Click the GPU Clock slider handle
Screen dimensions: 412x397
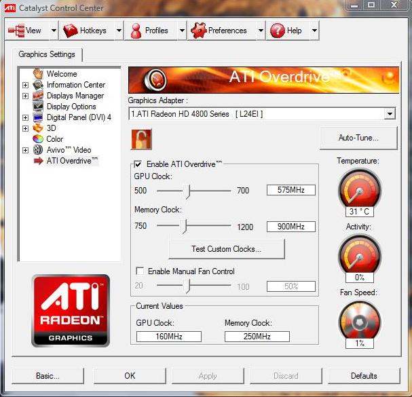coord(187,191)
